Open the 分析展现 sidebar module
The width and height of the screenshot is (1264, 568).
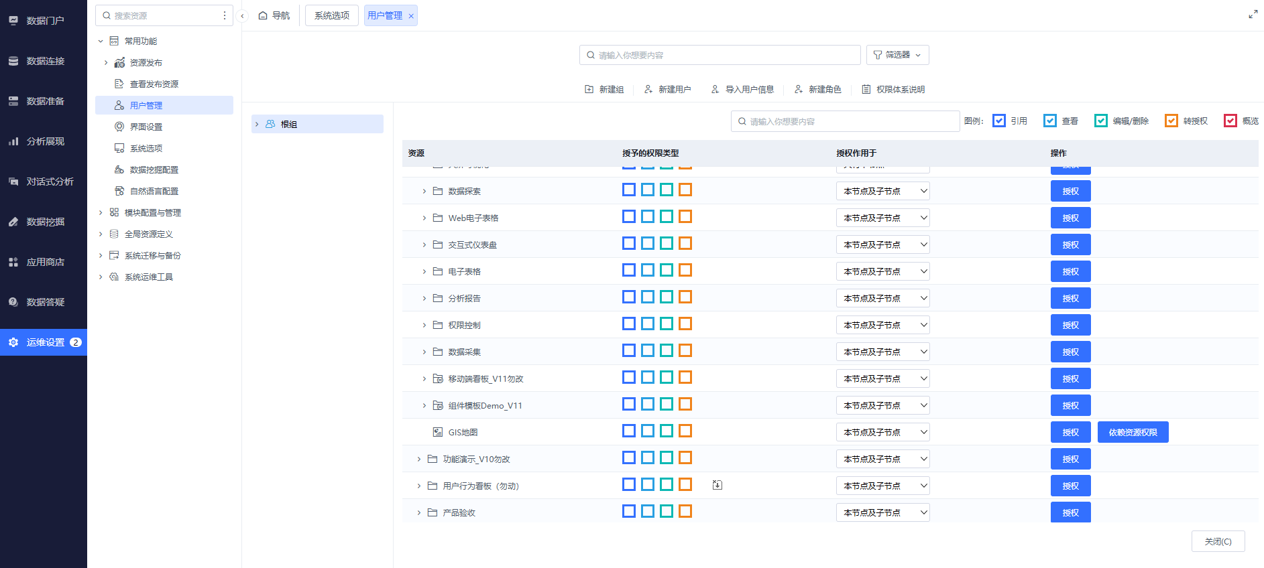44,141
